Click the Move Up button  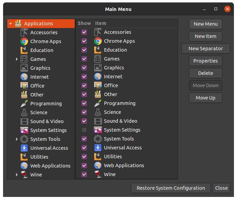tap(206, 98)
